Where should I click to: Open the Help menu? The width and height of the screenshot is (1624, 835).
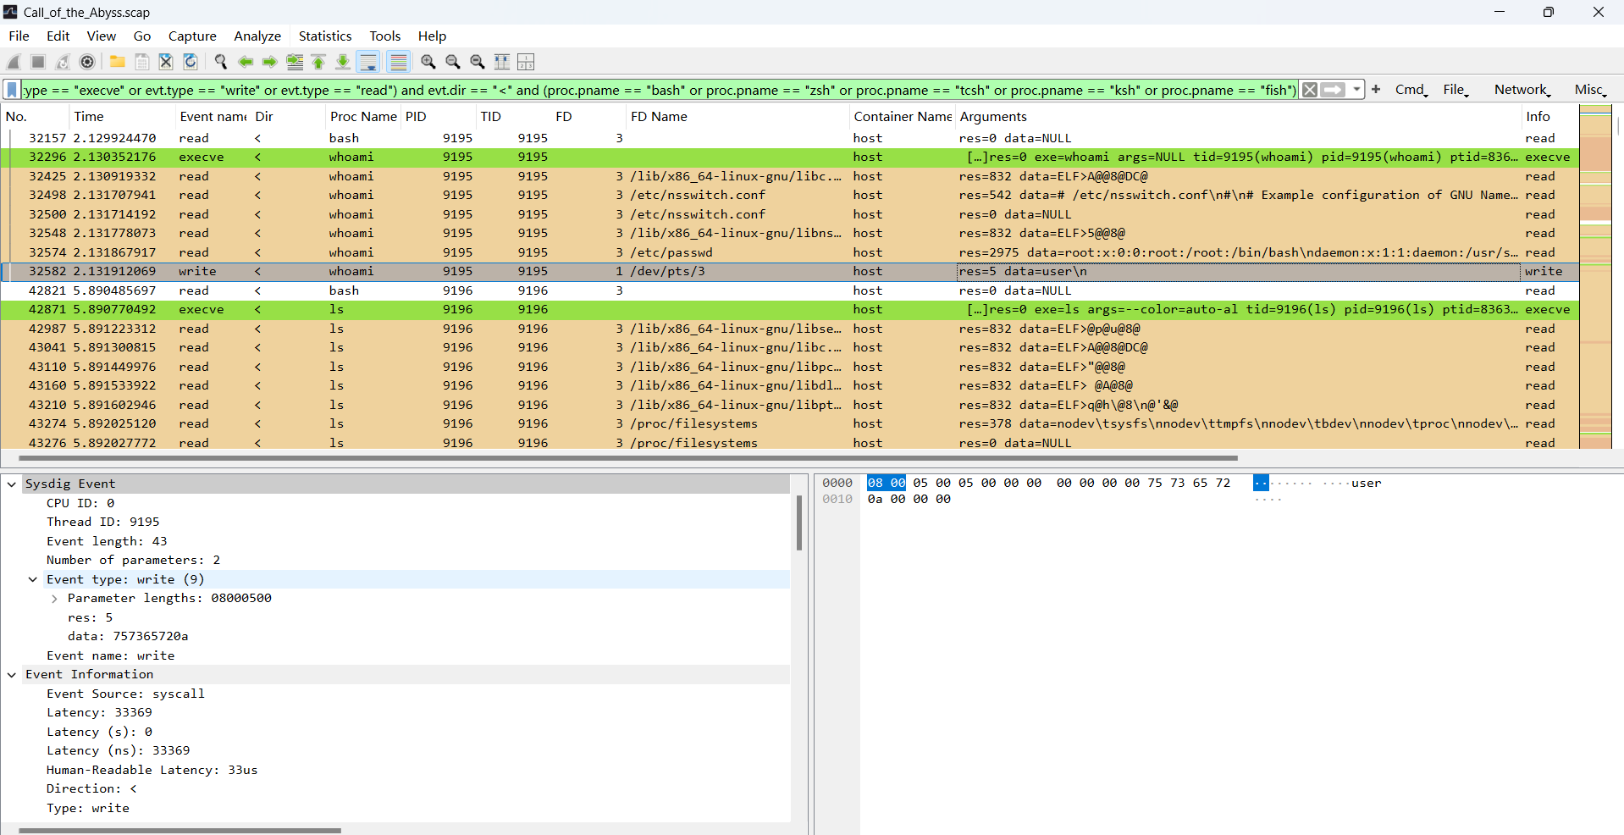[x=432, y=36]
